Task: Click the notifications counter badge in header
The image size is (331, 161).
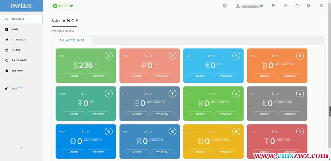Action: point(225,6)
